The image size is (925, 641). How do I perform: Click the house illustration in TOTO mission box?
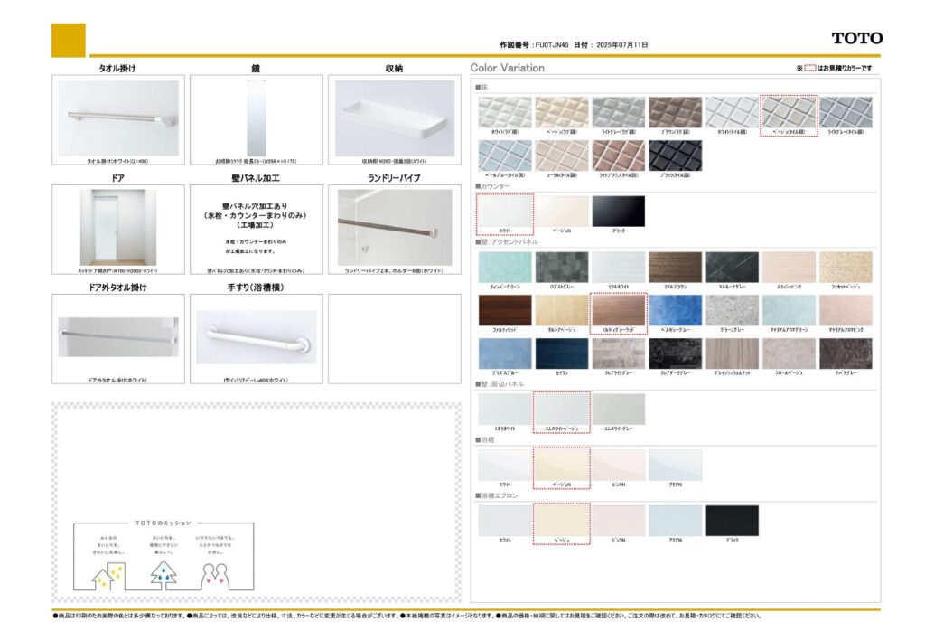(x=109, y=571)
